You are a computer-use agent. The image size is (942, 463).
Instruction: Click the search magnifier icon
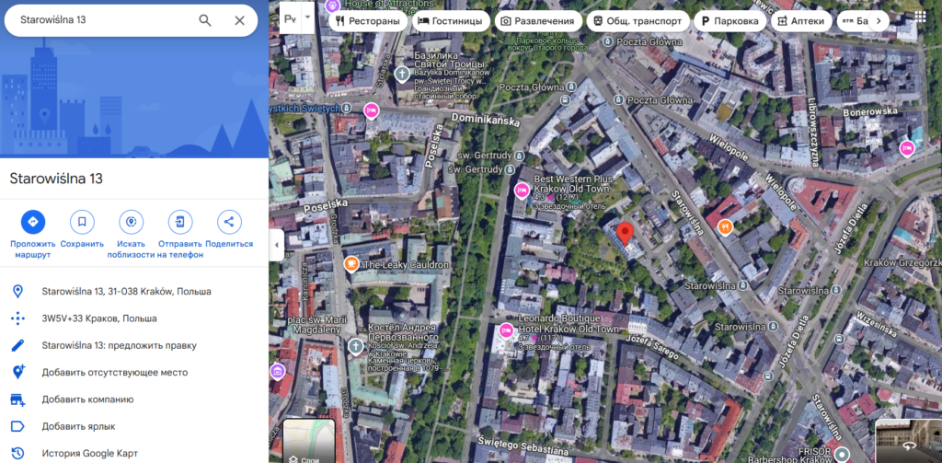205,20
